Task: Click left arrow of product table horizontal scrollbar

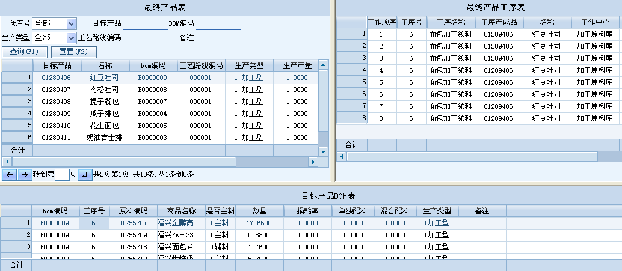Action: click(x=7, y=162)
